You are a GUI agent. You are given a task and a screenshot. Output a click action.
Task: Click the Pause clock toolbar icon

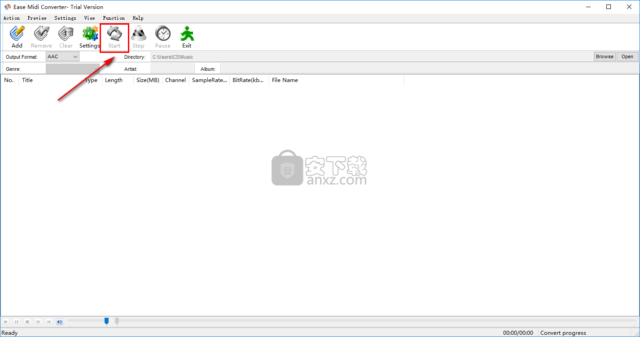point(163,37)
